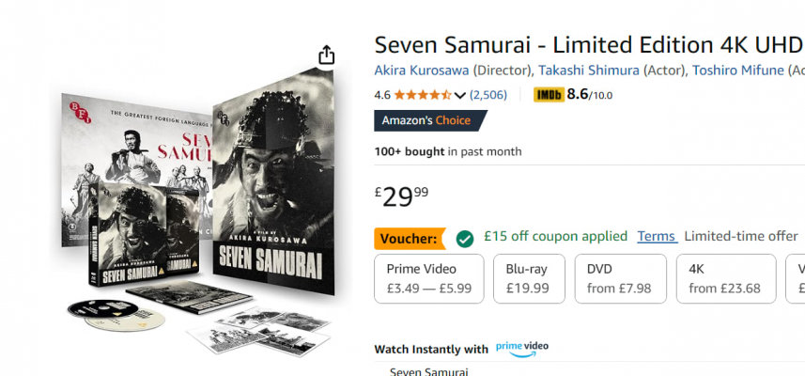This screenshot has height=376, width=805.
Task: Open the voucher Terms link
Action: coord(657,236)
